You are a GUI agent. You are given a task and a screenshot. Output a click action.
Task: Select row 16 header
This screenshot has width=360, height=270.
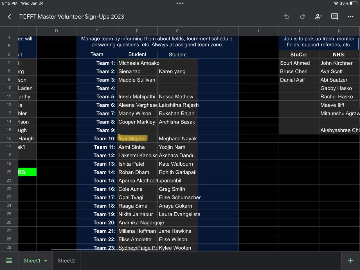[9, 138]
